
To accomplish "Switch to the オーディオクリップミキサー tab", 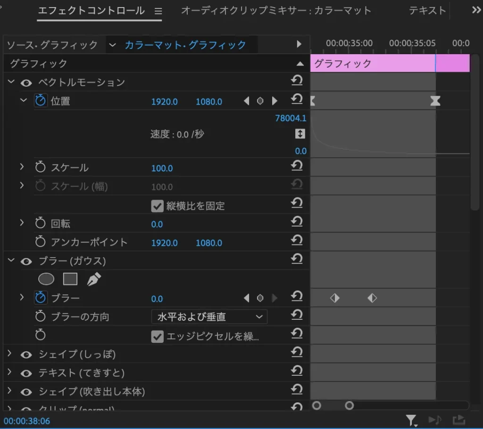I will (276, 10).
